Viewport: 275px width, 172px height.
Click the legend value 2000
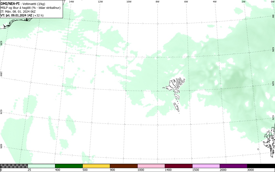click(223, 170)
